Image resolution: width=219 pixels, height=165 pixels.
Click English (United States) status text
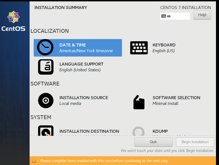80,70
